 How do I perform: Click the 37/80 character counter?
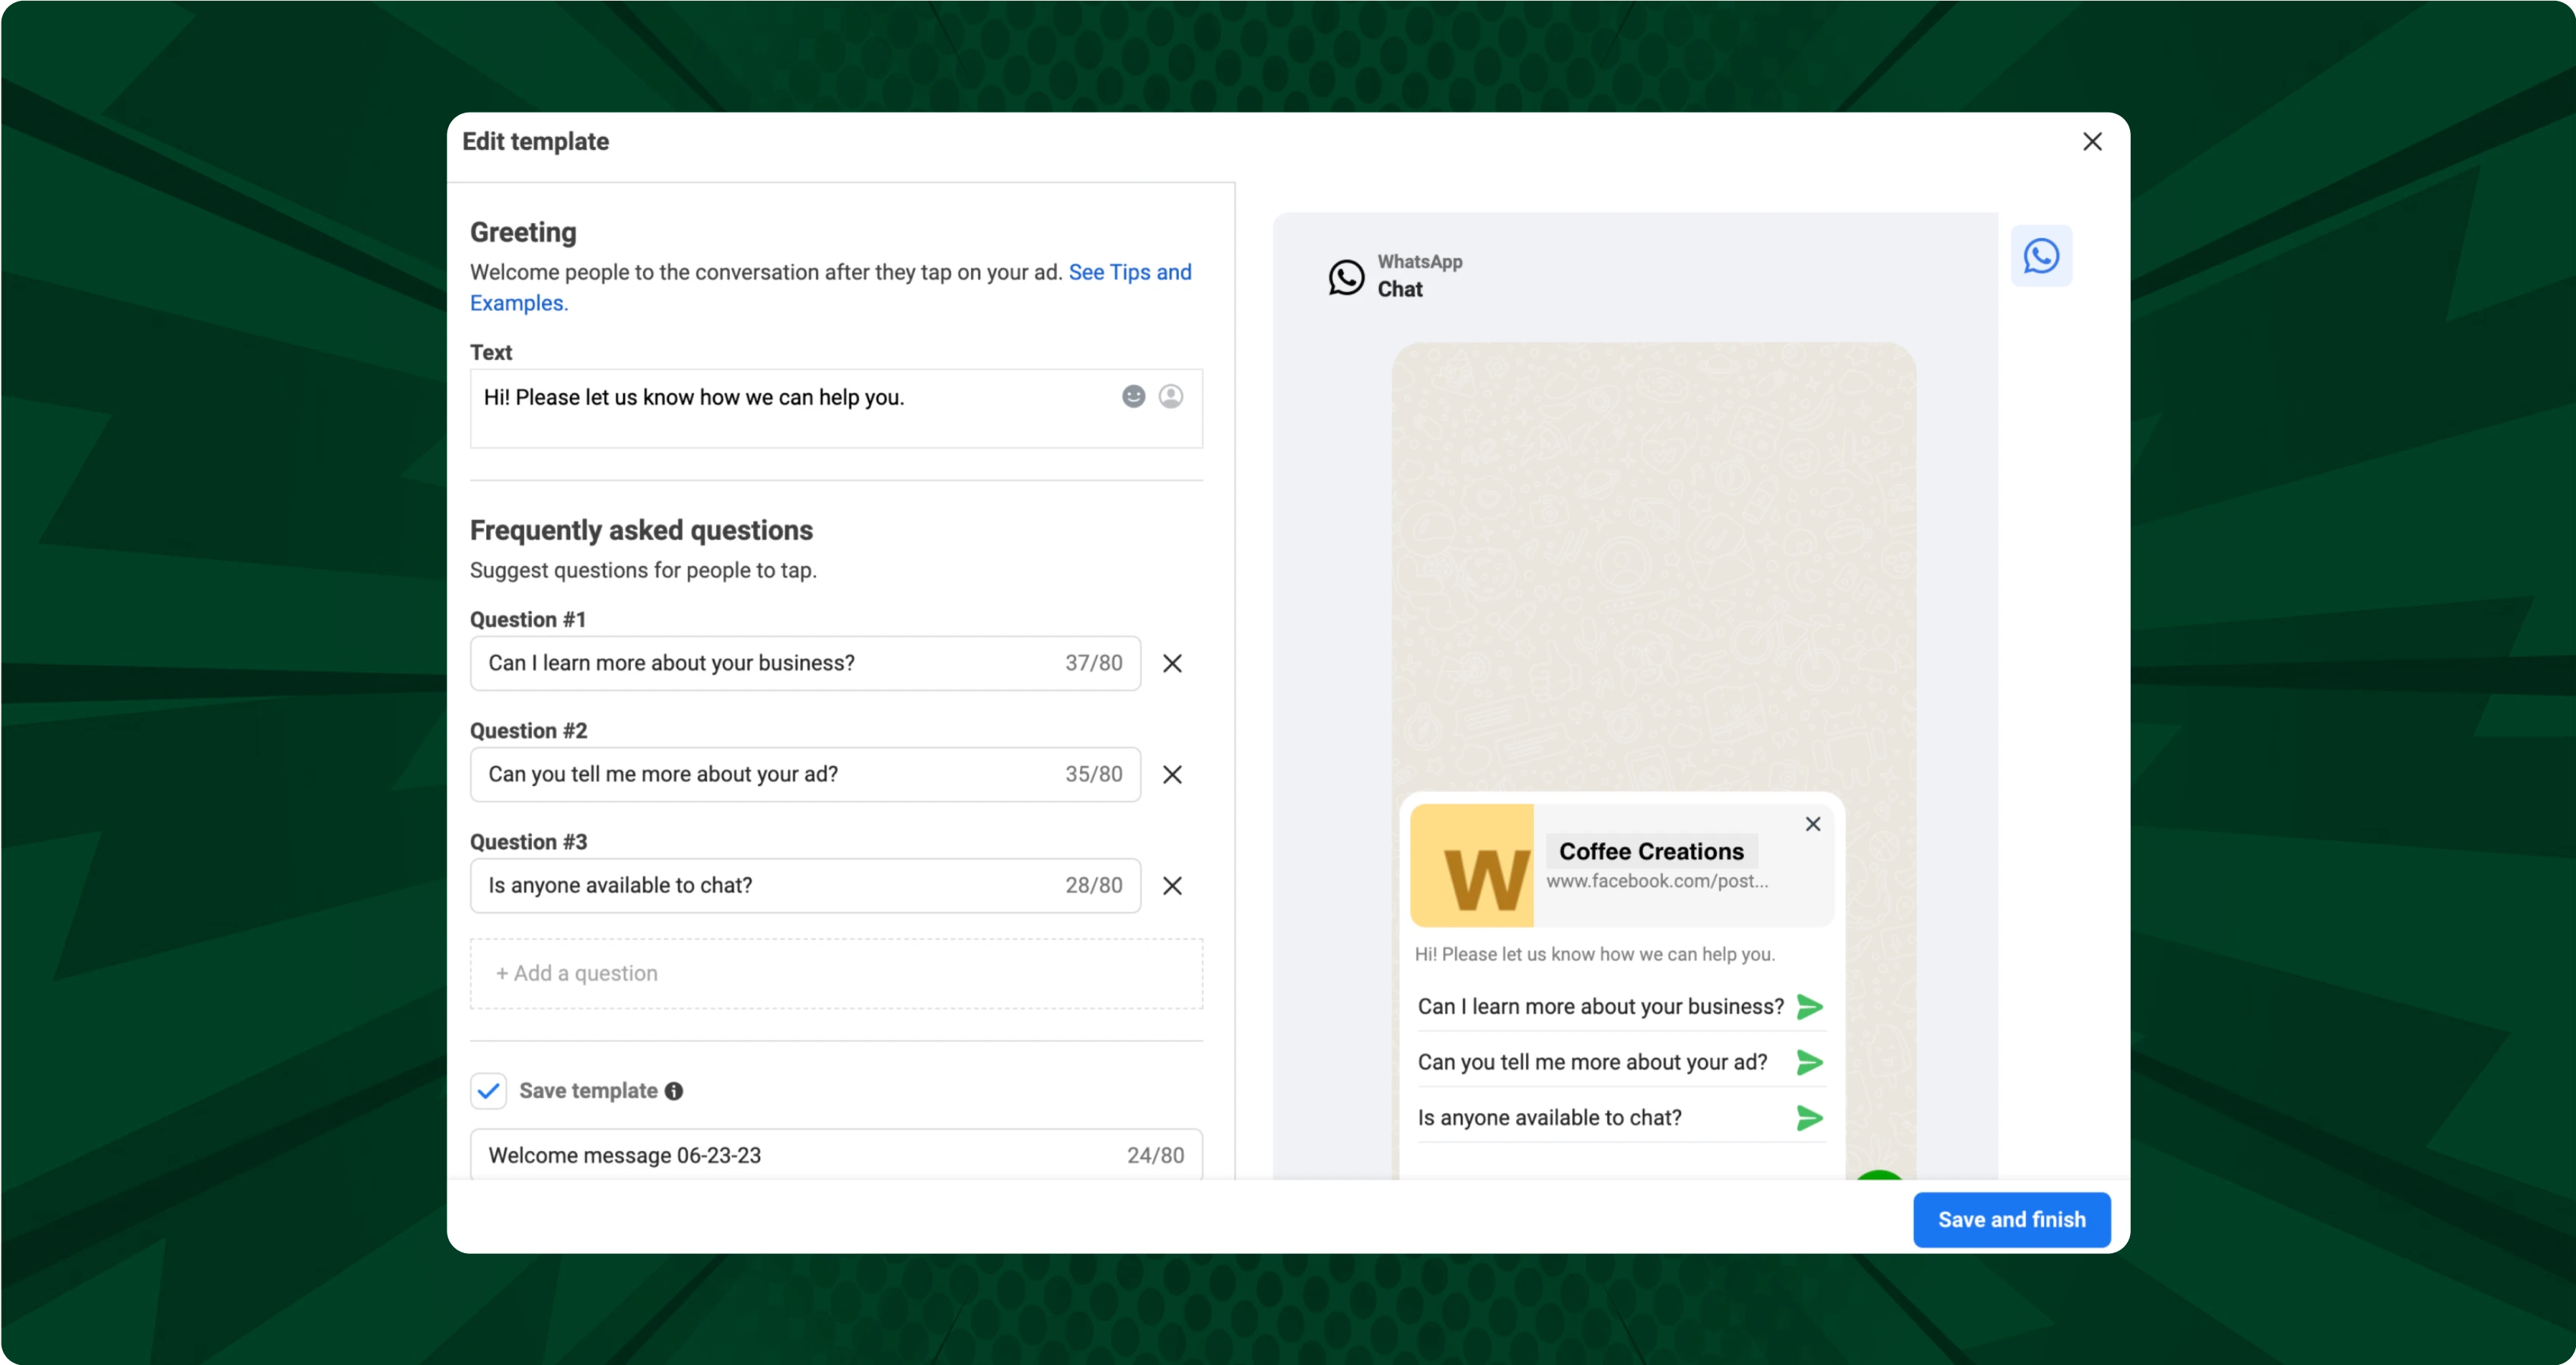tap(1093, 663)
